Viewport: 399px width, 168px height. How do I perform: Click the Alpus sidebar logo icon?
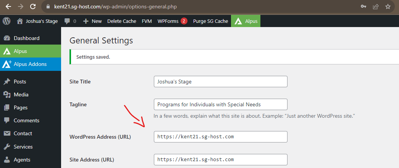pos(6,51)
